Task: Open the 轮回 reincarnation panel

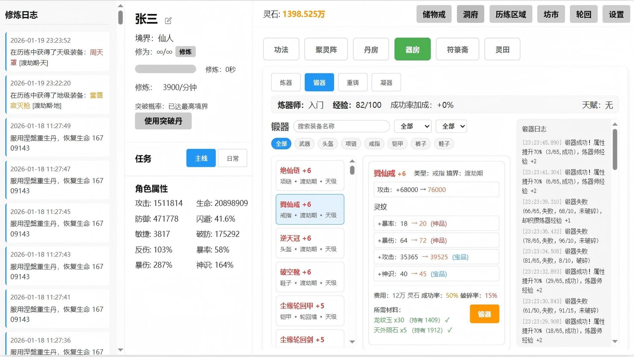Action: point(583,14)
